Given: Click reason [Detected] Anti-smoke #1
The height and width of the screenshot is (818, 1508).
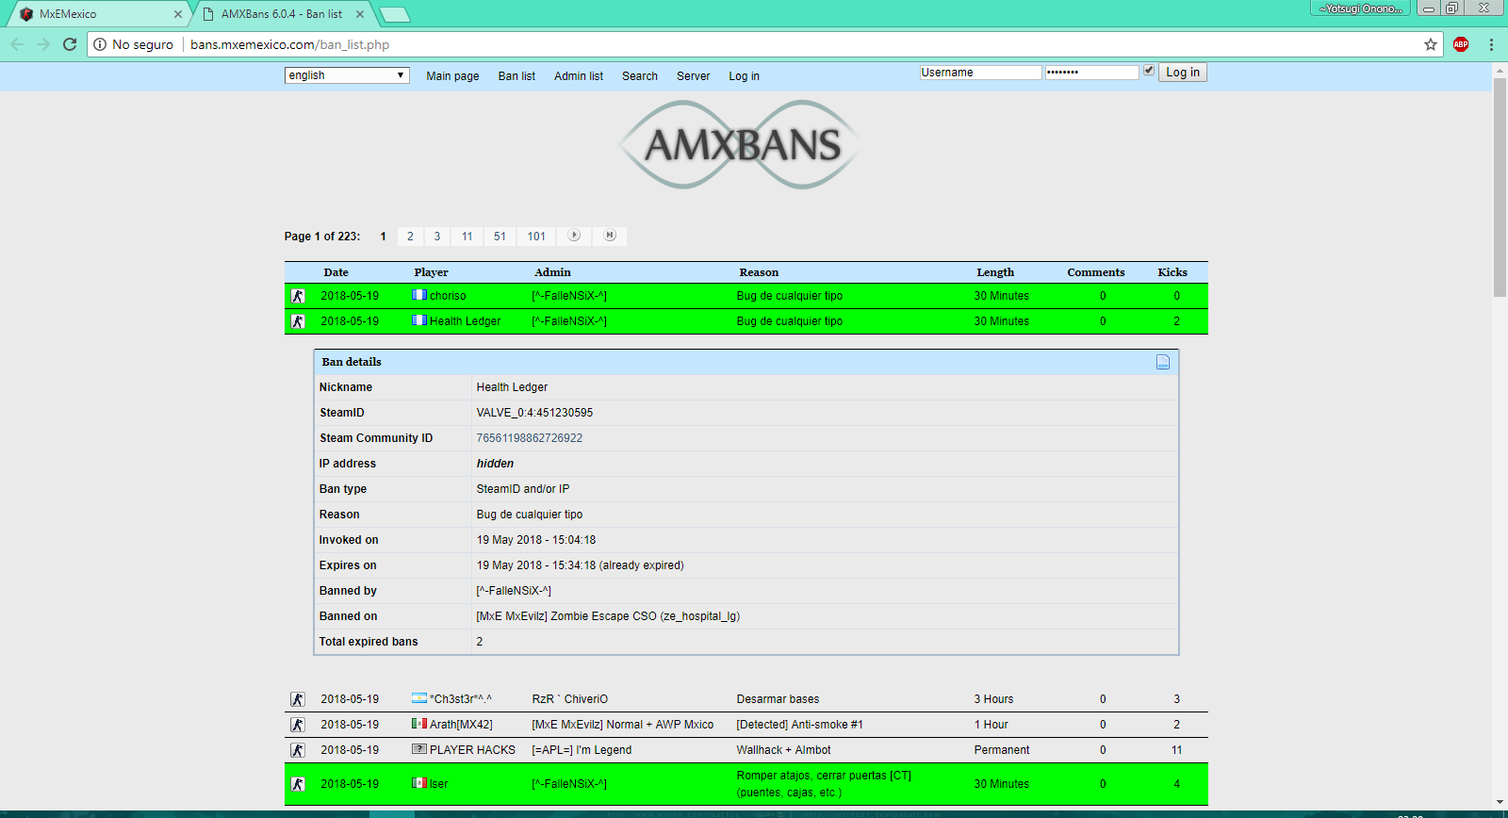Looking at the screenshot, I should pos(799,725).
